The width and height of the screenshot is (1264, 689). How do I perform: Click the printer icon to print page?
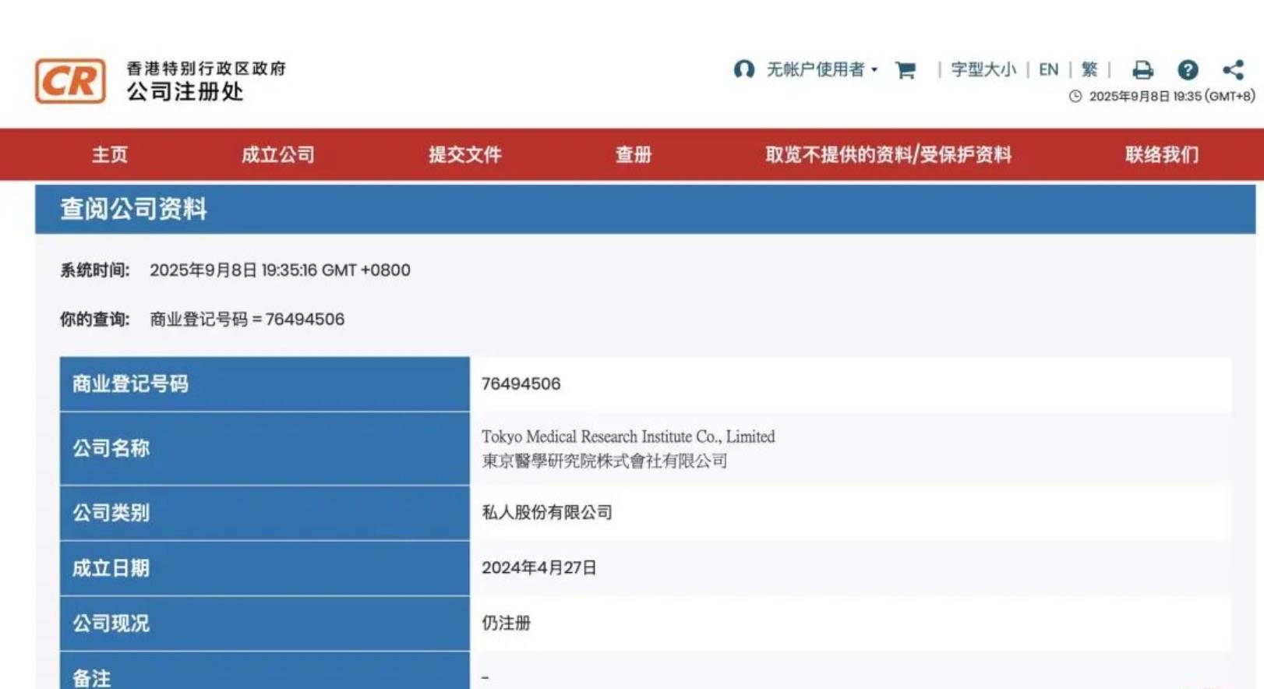tap(1142, 71)
